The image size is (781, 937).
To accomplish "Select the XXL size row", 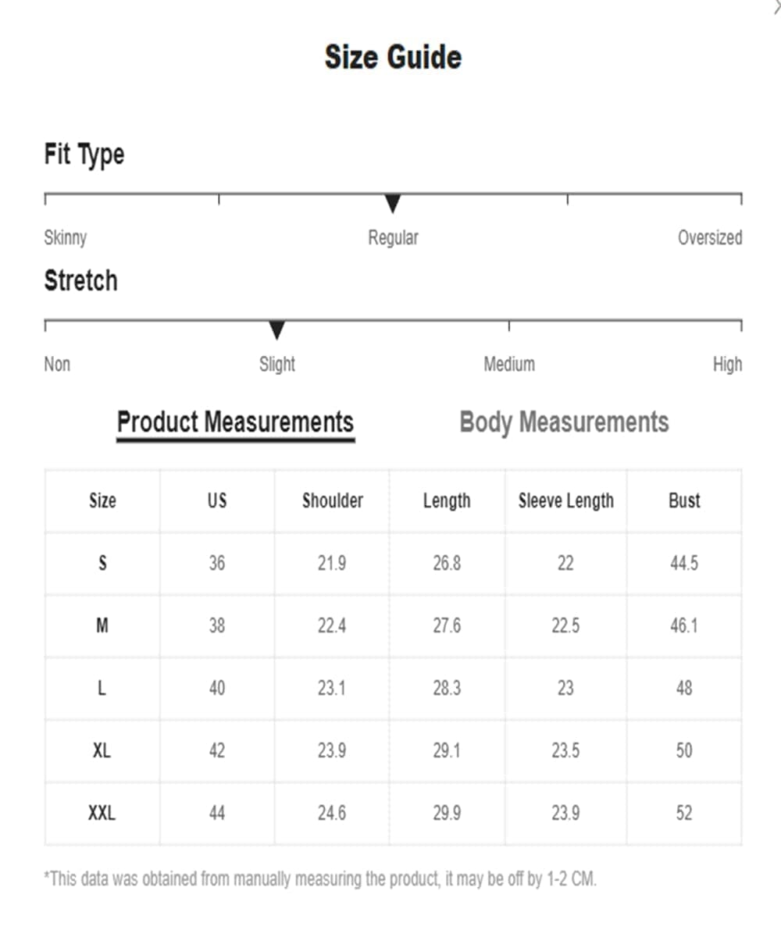I will tap(393, 814).
